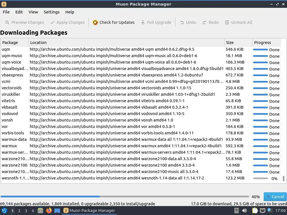The image size is (287, 215).
Task: Click the overall 40% download progress bar
Action: tap(125, 197)
